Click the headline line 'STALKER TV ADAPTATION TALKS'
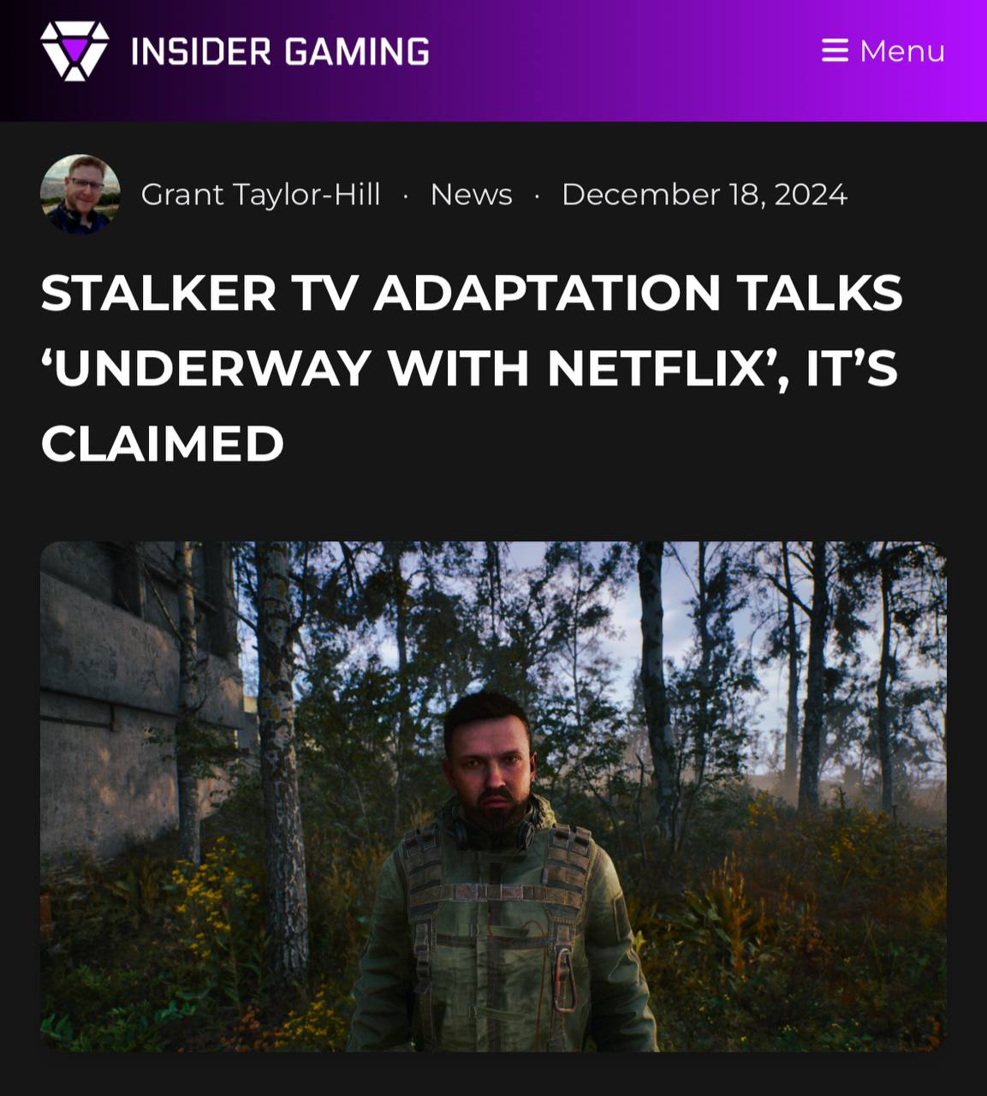Screen dimensions: 987x1096 pos(472,293)
